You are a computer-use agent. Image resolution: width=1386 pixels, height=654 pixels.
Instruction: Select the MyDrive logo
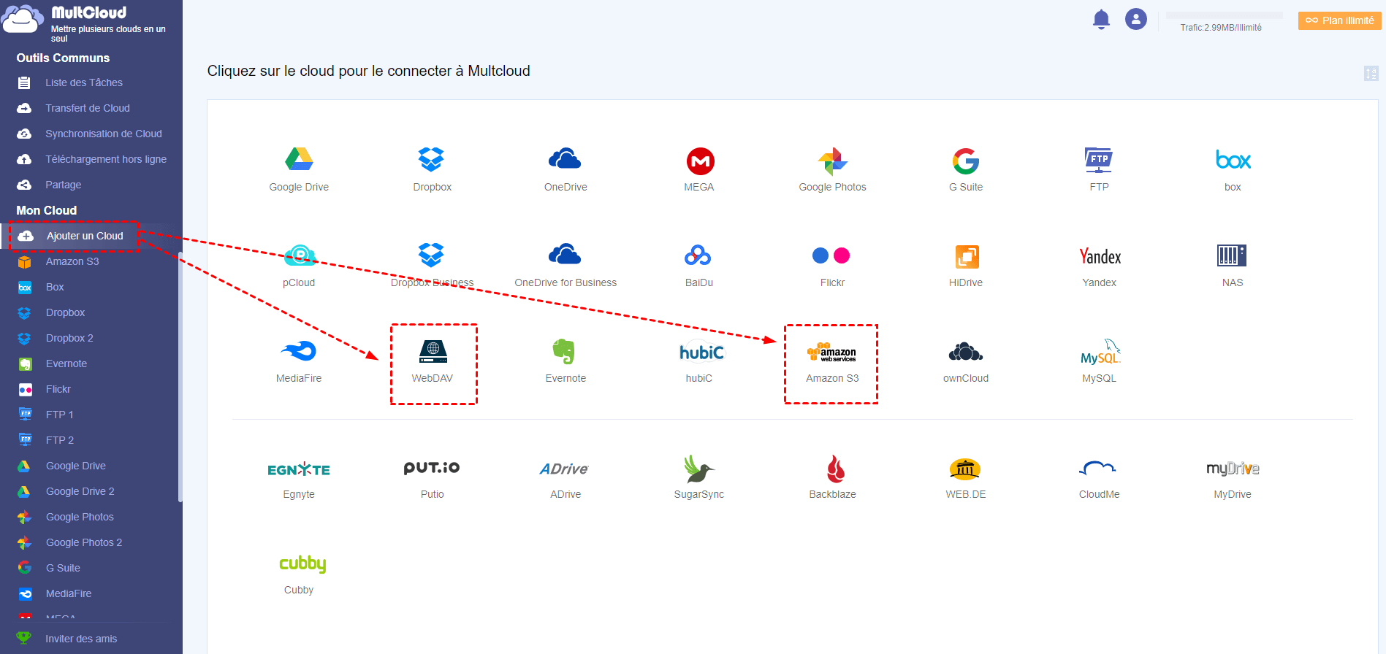(x=1233, y=469)
